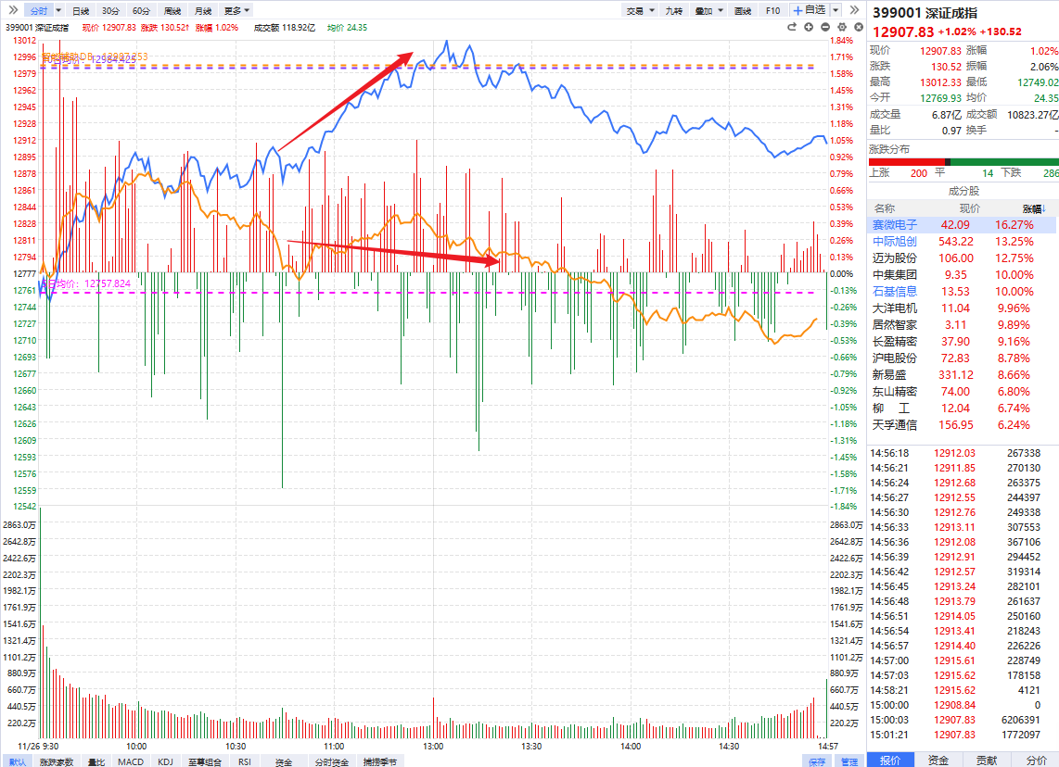Screen dimensions: 1059x767
Task: Zoom out chart with minus icon
Action: point(825,27)
